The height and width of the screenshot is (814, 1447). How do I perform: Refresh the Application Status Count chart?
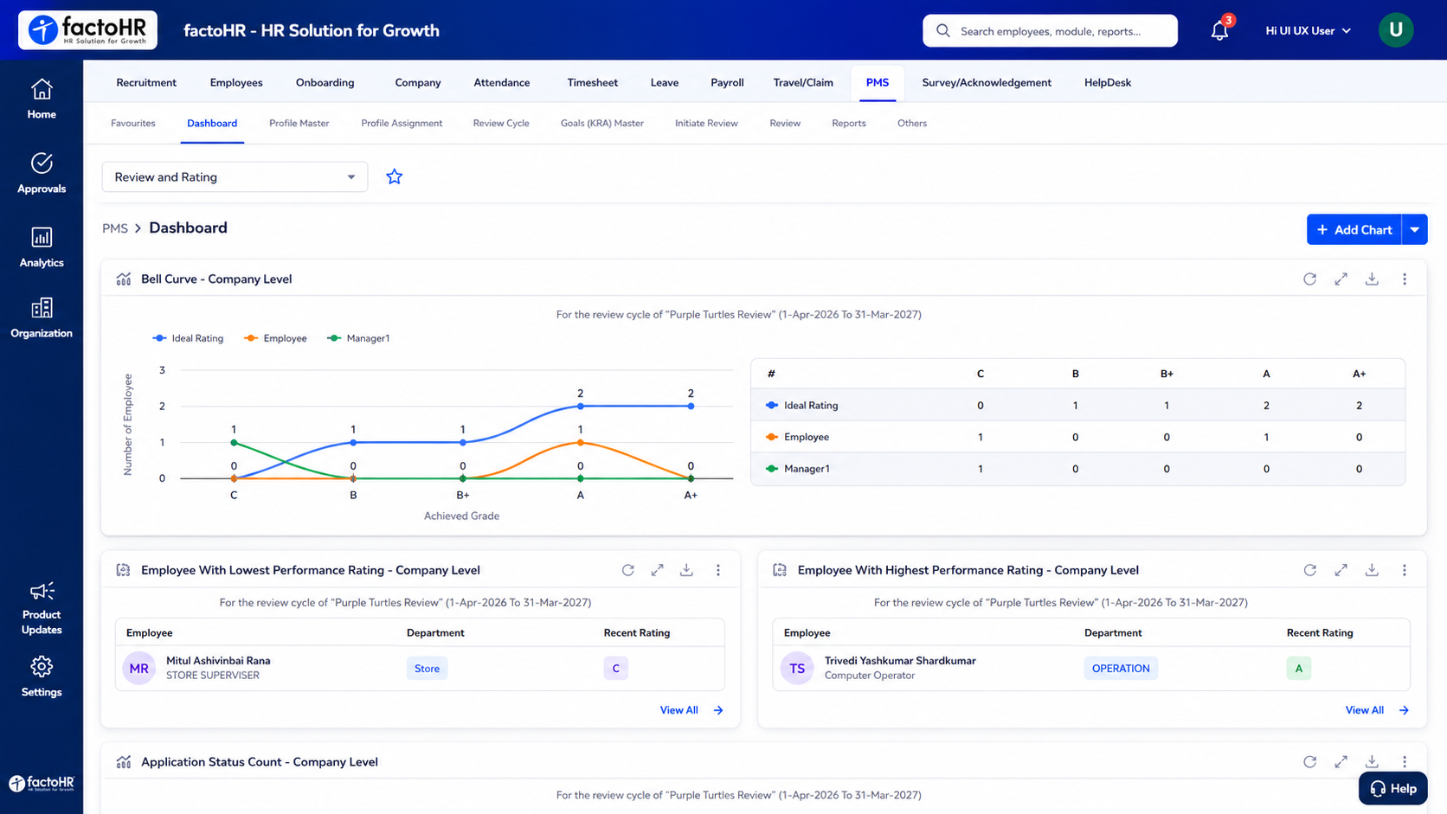click(1309, 761)
